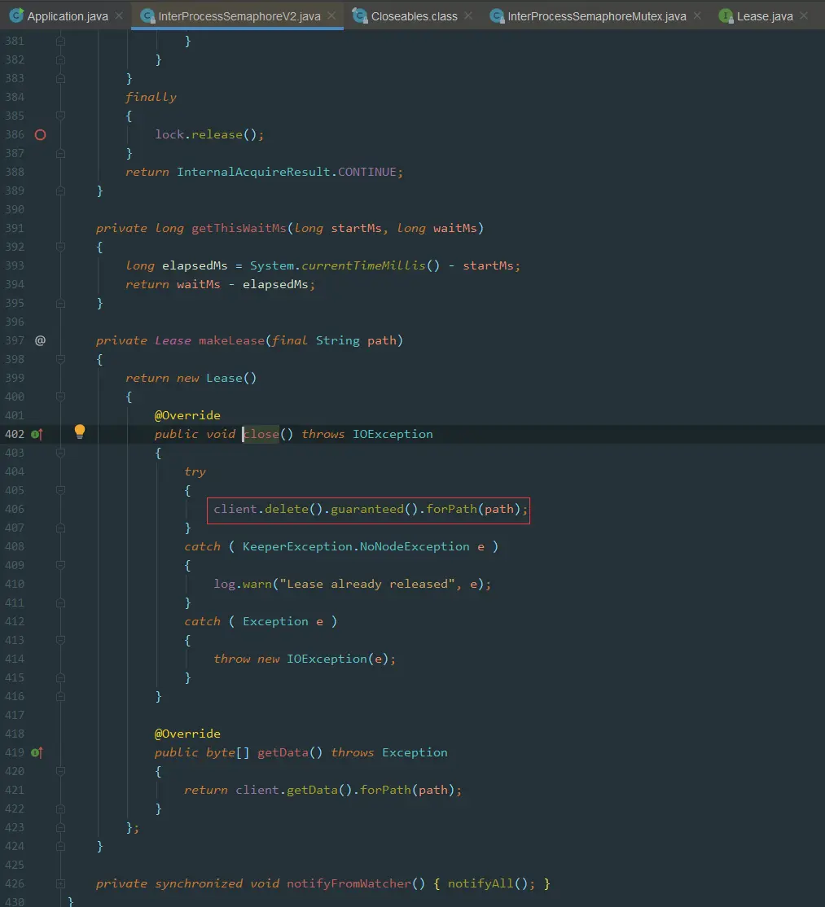Click IOException in the close() throws clause
825x907 pixels.
click(x=393, y=435)
